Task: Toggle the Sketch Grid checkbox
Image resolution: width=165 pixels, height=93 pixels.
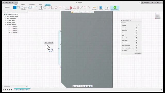Action: [x=136, y=30]
